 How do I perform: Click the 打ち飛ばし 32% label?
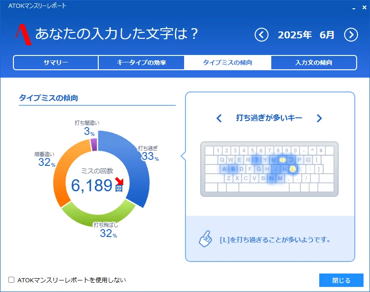pos(106,230)
